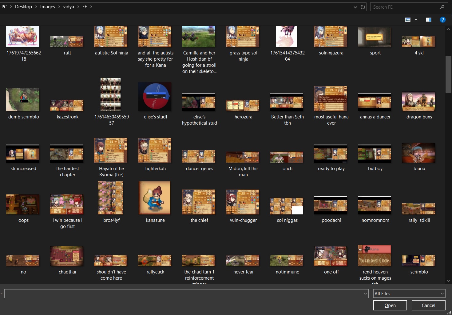
Task: Choose the dumb scrimblo thumbnail
Action: click(23, 100)
